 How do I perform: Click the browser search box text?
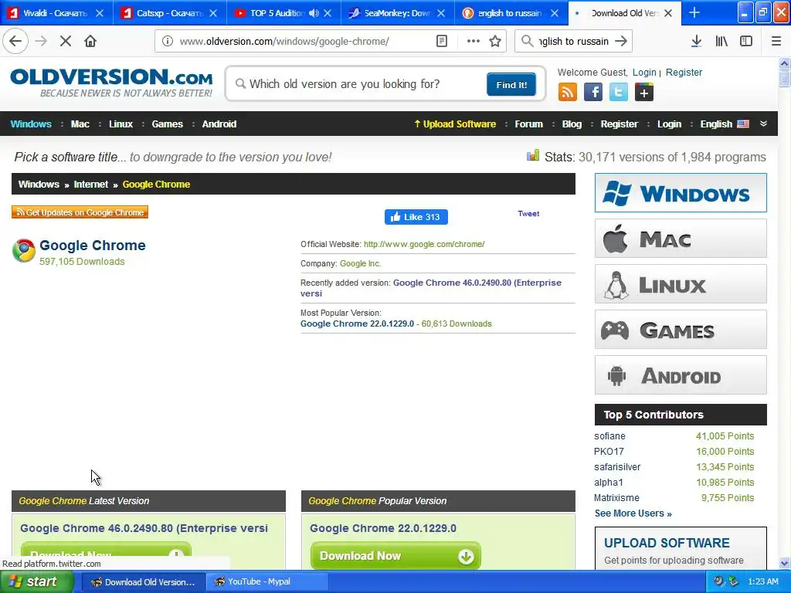(x=573, y=42)
